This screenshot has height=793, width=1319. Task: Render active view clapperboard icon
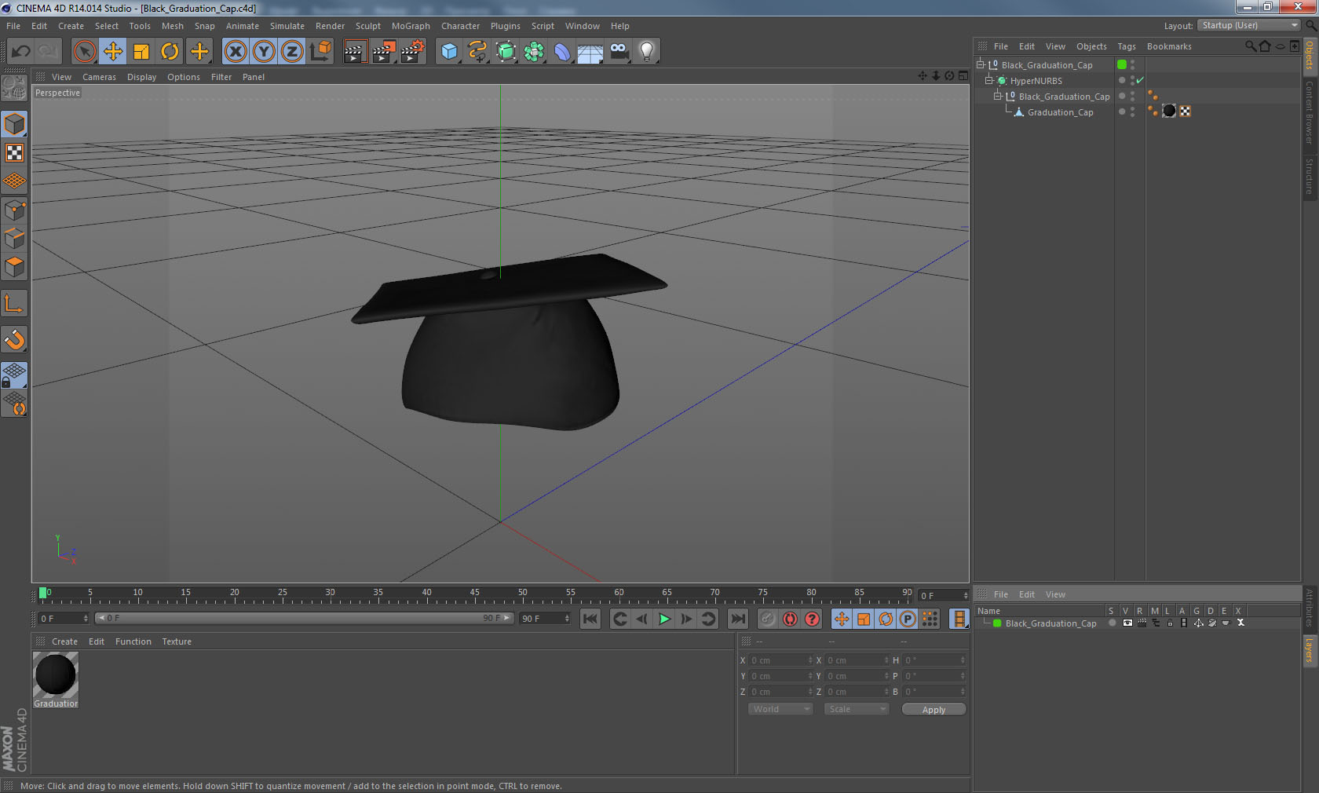pyautogui.click(x=355, y=52)
